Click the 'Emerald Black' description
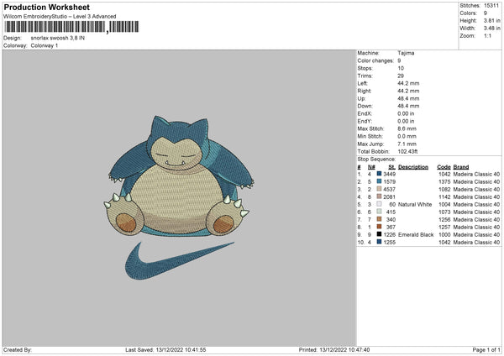This screenshot has width=504, height=356. tap(416, 234)
